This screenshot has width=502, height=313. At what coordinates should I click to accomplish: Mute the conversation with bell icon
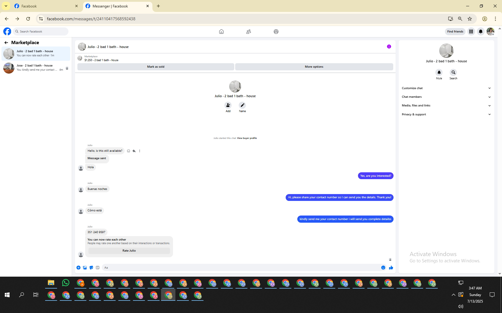(x=439, y=72)
